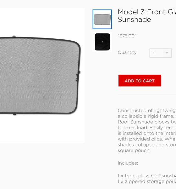Click the Tesla tag on sunshade edge
176x189 pixels.
77,77
